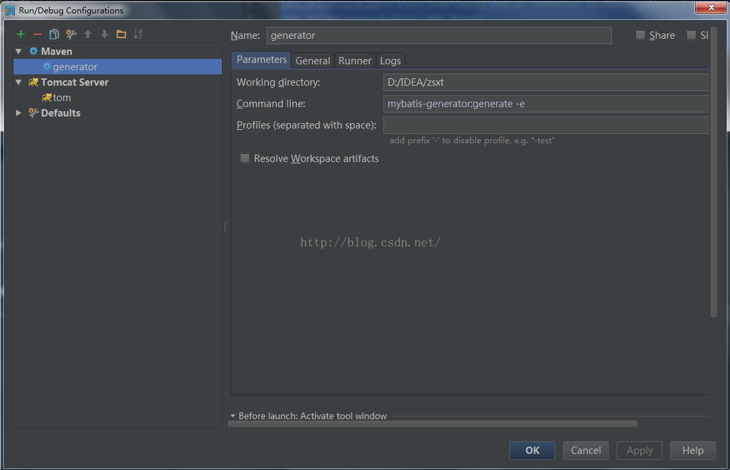Expand the Defaults tree node
This screenshot has height=470, width=730.
(19, 113)
